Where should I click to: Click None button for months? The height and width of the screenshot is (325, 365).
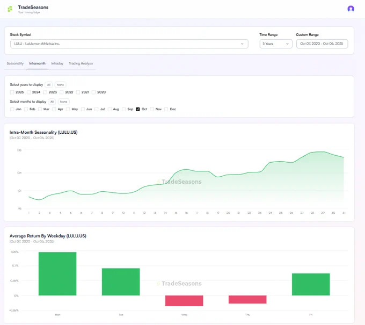tap(63, 102)
